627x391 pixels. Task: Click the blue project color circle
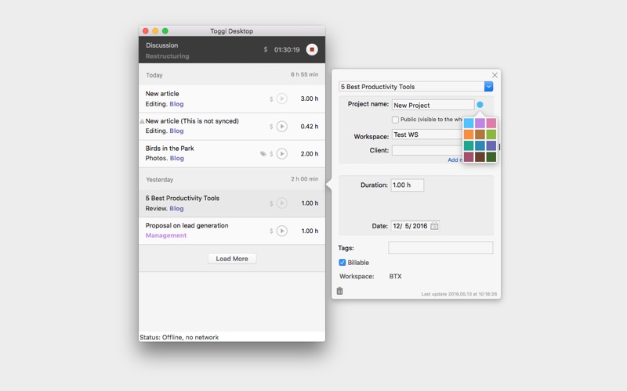coord(480,105)
